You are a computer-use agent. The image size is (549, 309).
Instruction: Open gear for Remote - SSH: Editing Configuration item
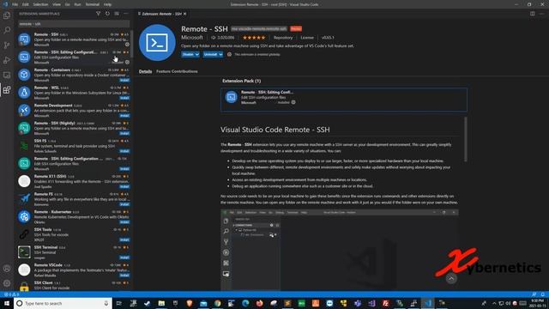click(x=127, y=62)
